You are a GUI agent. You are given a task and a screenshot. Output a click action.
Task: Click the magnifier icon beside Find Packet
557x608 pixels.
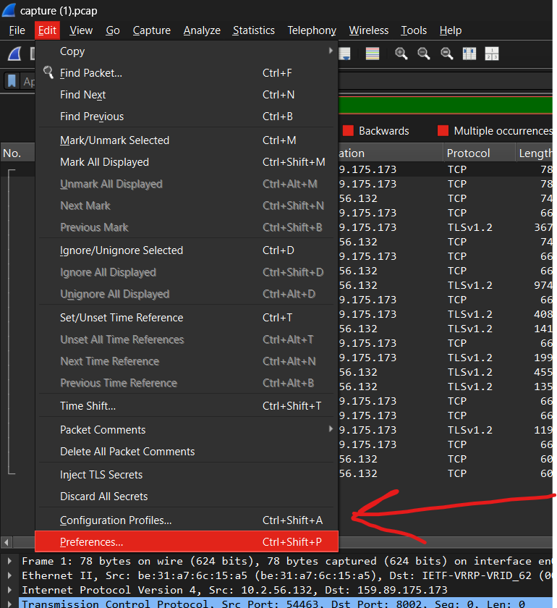pos(48,72)
